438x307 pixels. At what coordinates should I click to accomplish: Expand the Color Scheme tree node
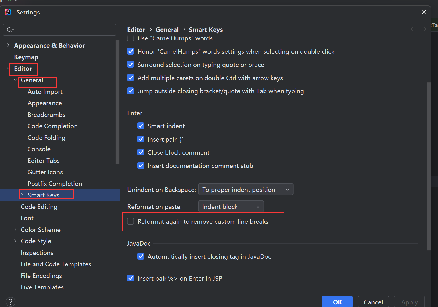(15, 229)
